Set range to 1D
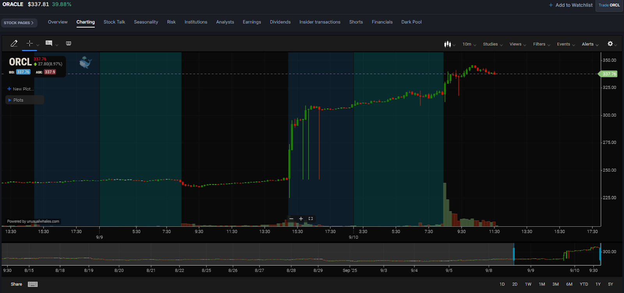This screenshot has width=624, height=293. [x=502, y=284]
